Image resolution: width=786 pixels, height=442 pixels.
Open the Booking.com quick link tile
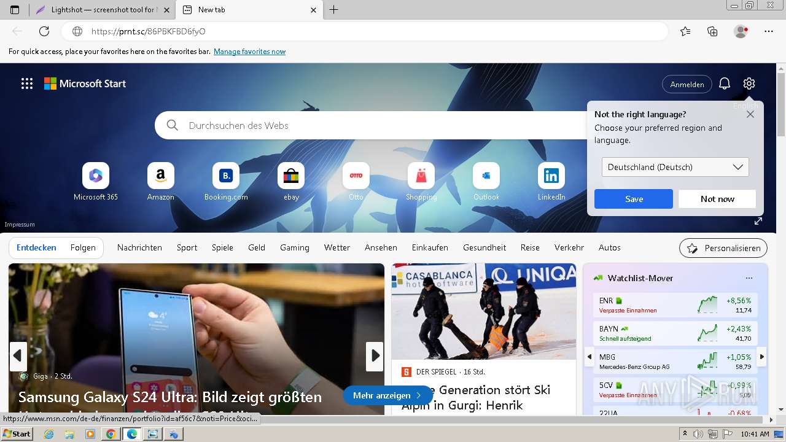(x=226, y=182)
